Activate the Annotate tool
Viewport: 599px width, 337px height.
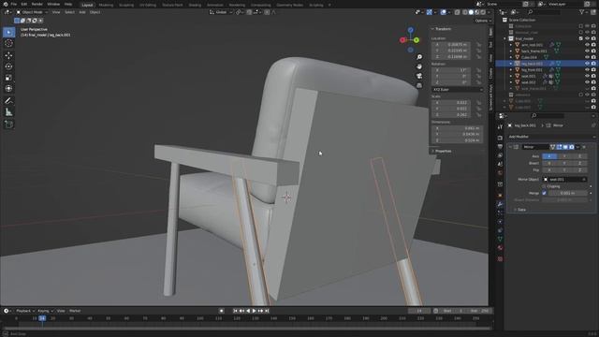tap(8, 101)
